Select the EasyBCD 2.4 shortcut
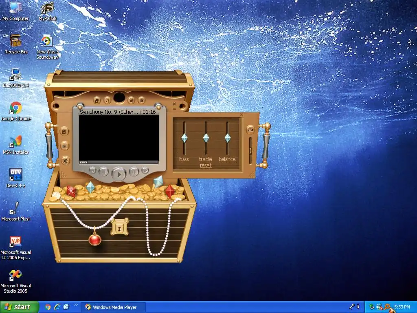Viewport: 417px width, 313px height. [15, 78]
